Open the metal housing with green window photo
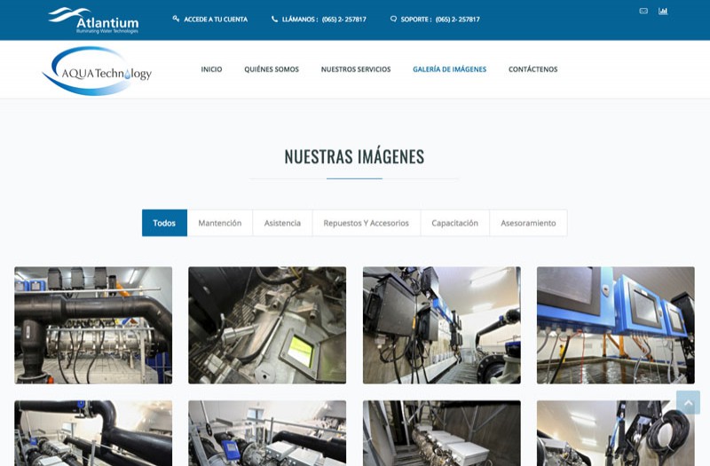 pyautogui.click(x=267, y=325)
